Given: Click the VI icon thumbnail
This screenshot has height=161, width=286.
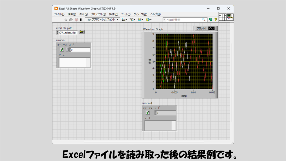Looking at the screenshot, I should [230, 17].
